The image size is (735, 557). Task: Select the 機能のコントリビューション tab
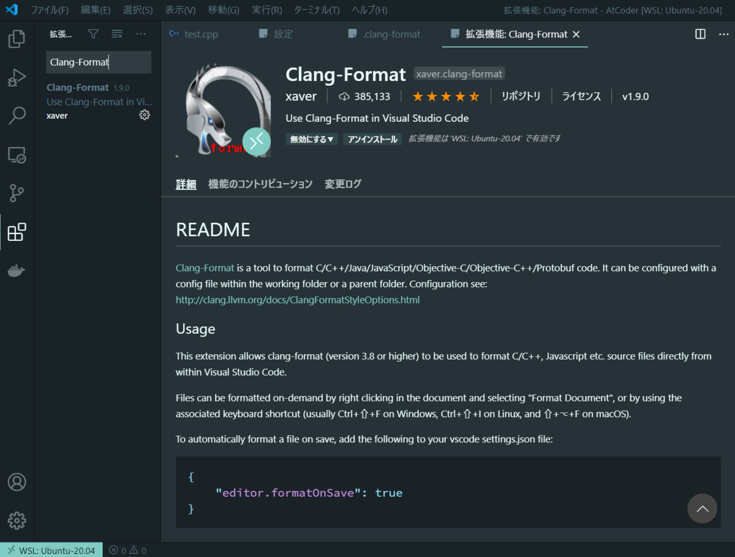260,184
